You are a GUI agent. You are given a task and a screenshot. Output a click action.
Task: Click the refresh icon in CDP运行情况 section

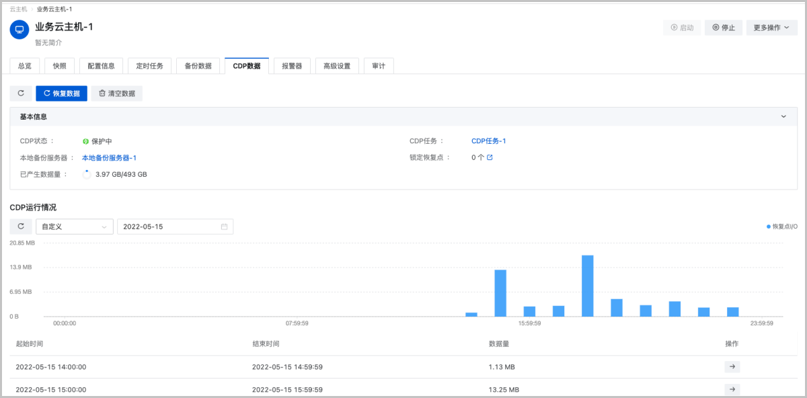[20, 226]
